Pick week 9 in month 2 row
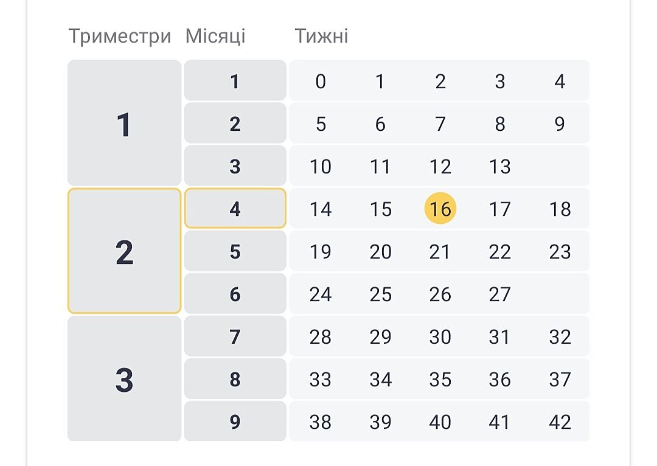657x466 pixels. [560, 123]
